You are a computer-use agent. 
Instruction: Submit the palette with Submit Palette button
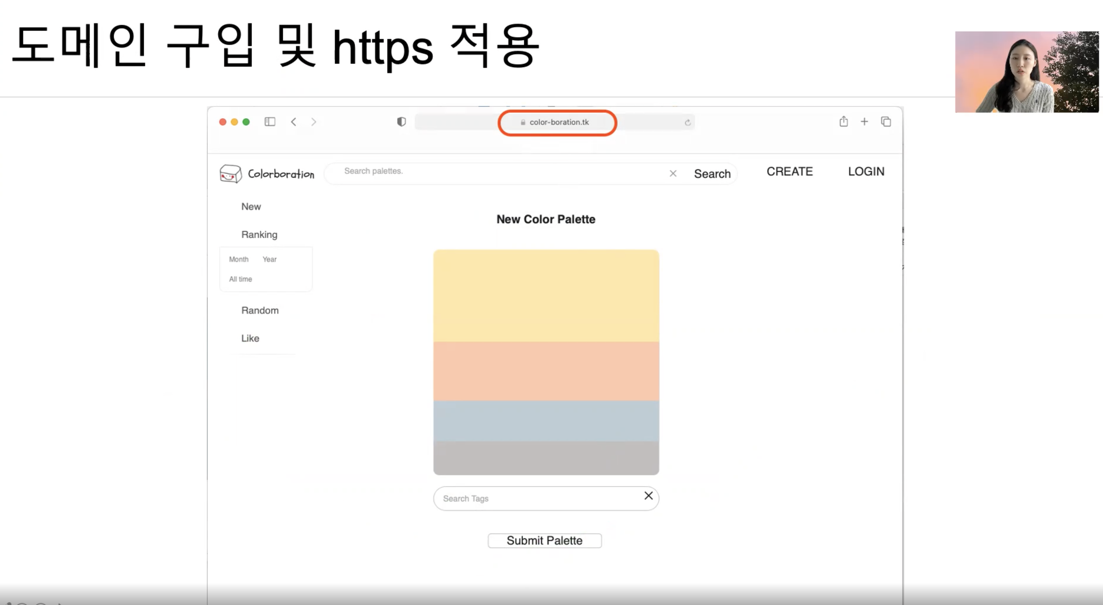click(x=545, y=540)
